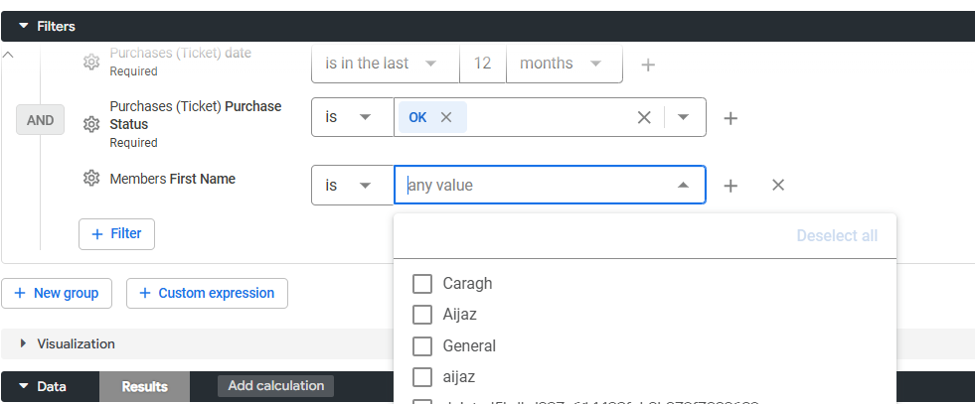Remove the Members First Name filter
Viewport: 975px width, 404px height.
(778, 185)
